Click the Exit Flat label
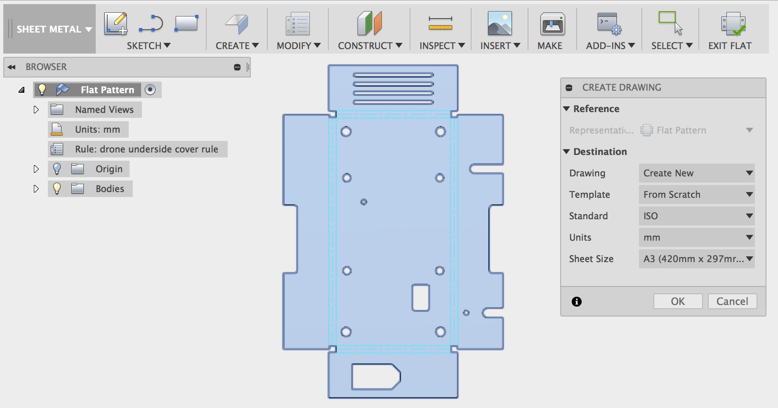 pos(730,46)
